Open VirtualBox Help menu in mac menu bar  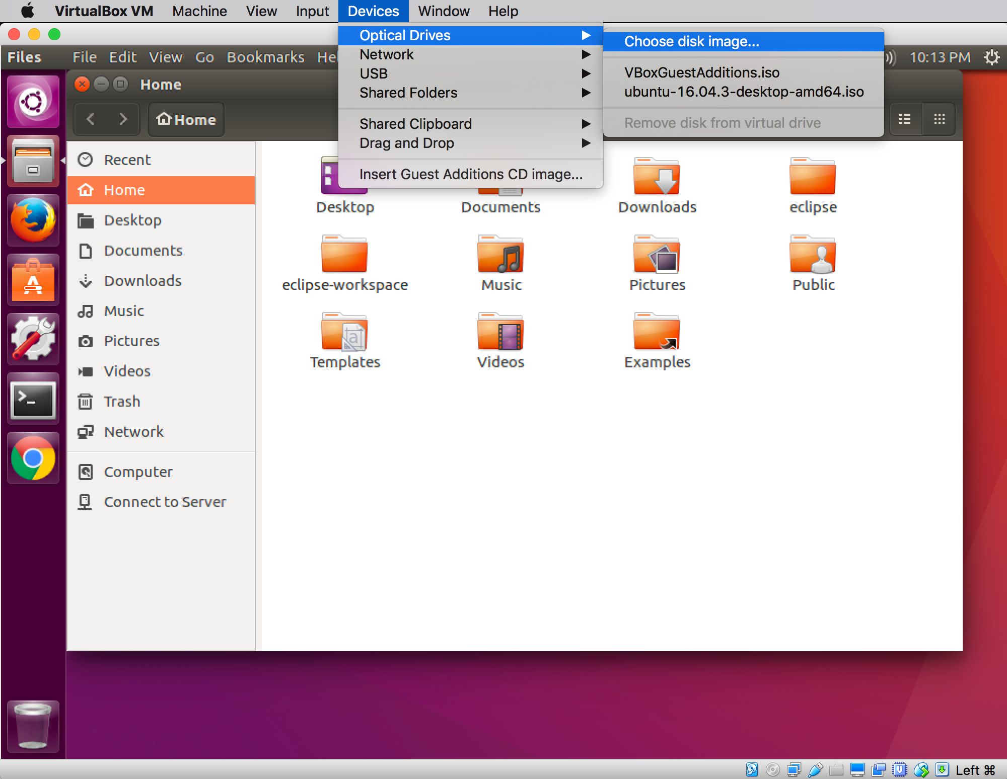503,11
